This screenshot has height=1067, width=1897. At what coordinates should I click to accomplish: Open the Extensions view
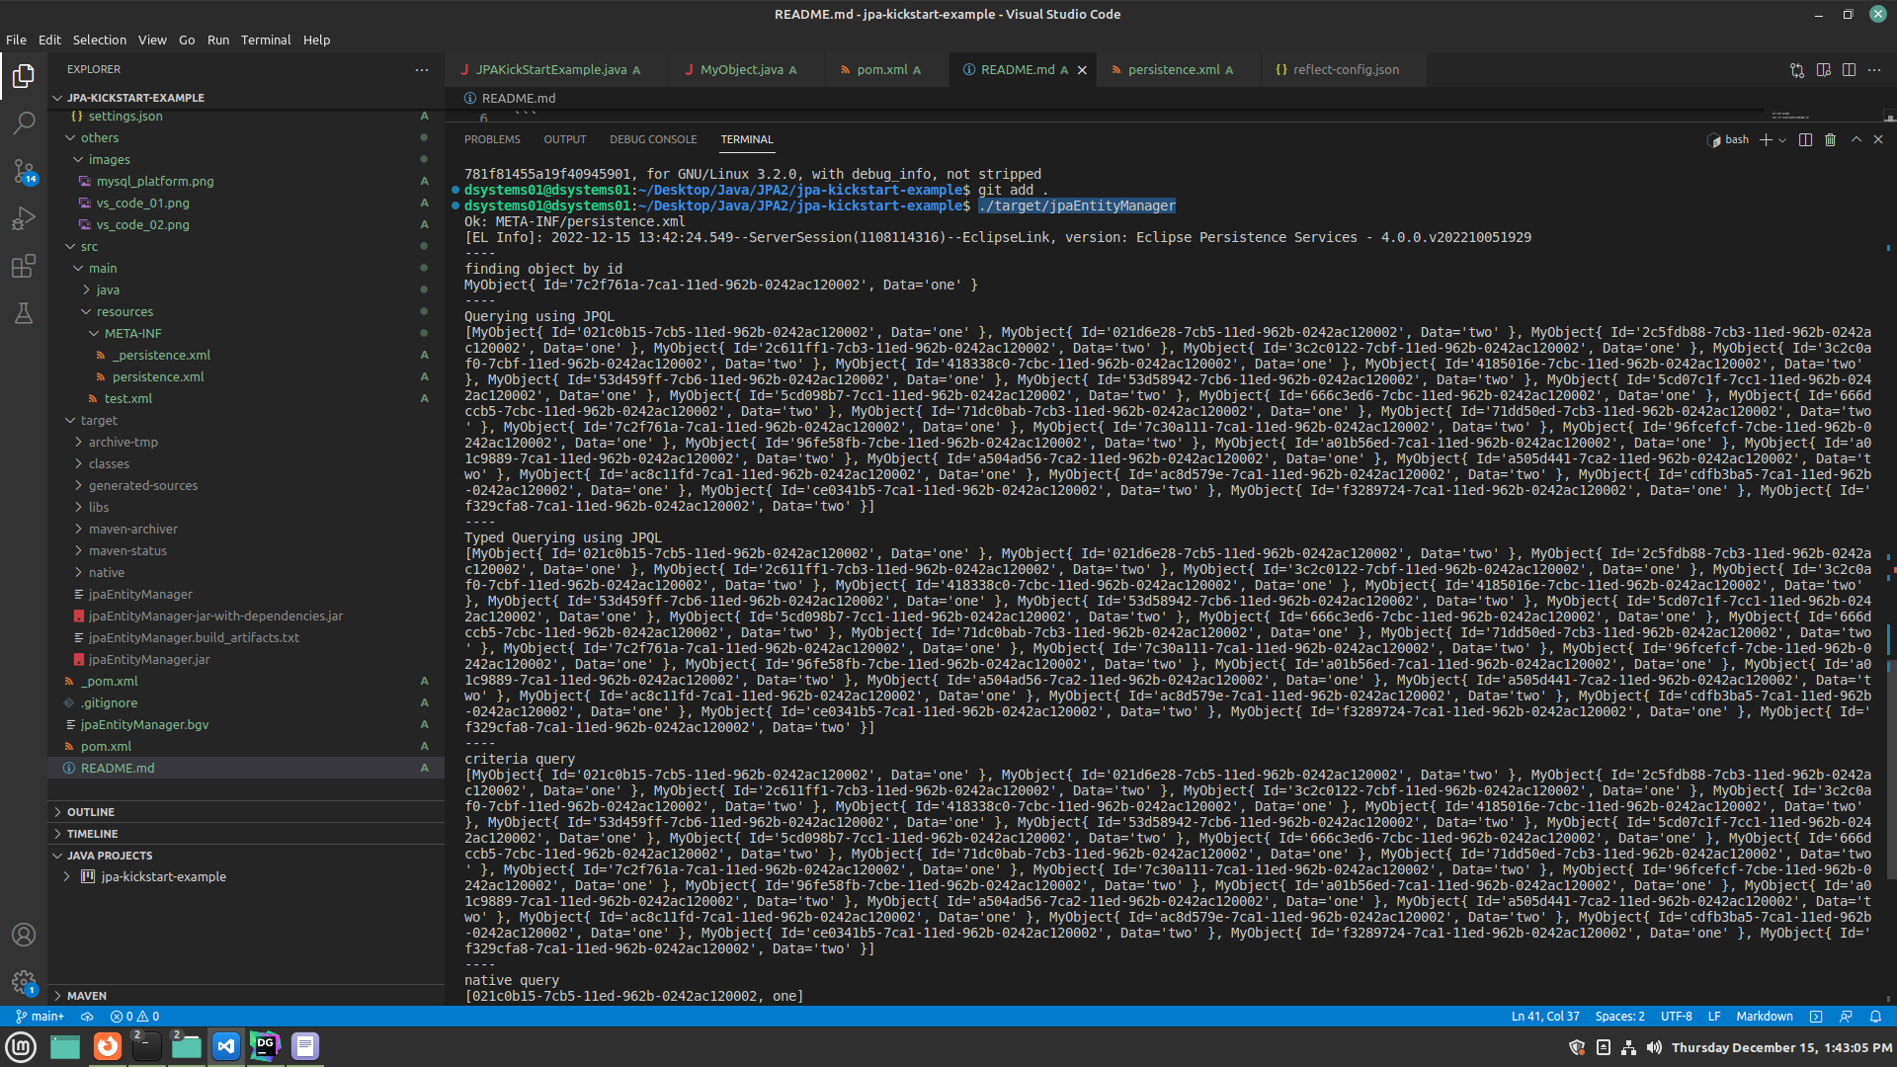pyautogui.click(x=24, y=266)
